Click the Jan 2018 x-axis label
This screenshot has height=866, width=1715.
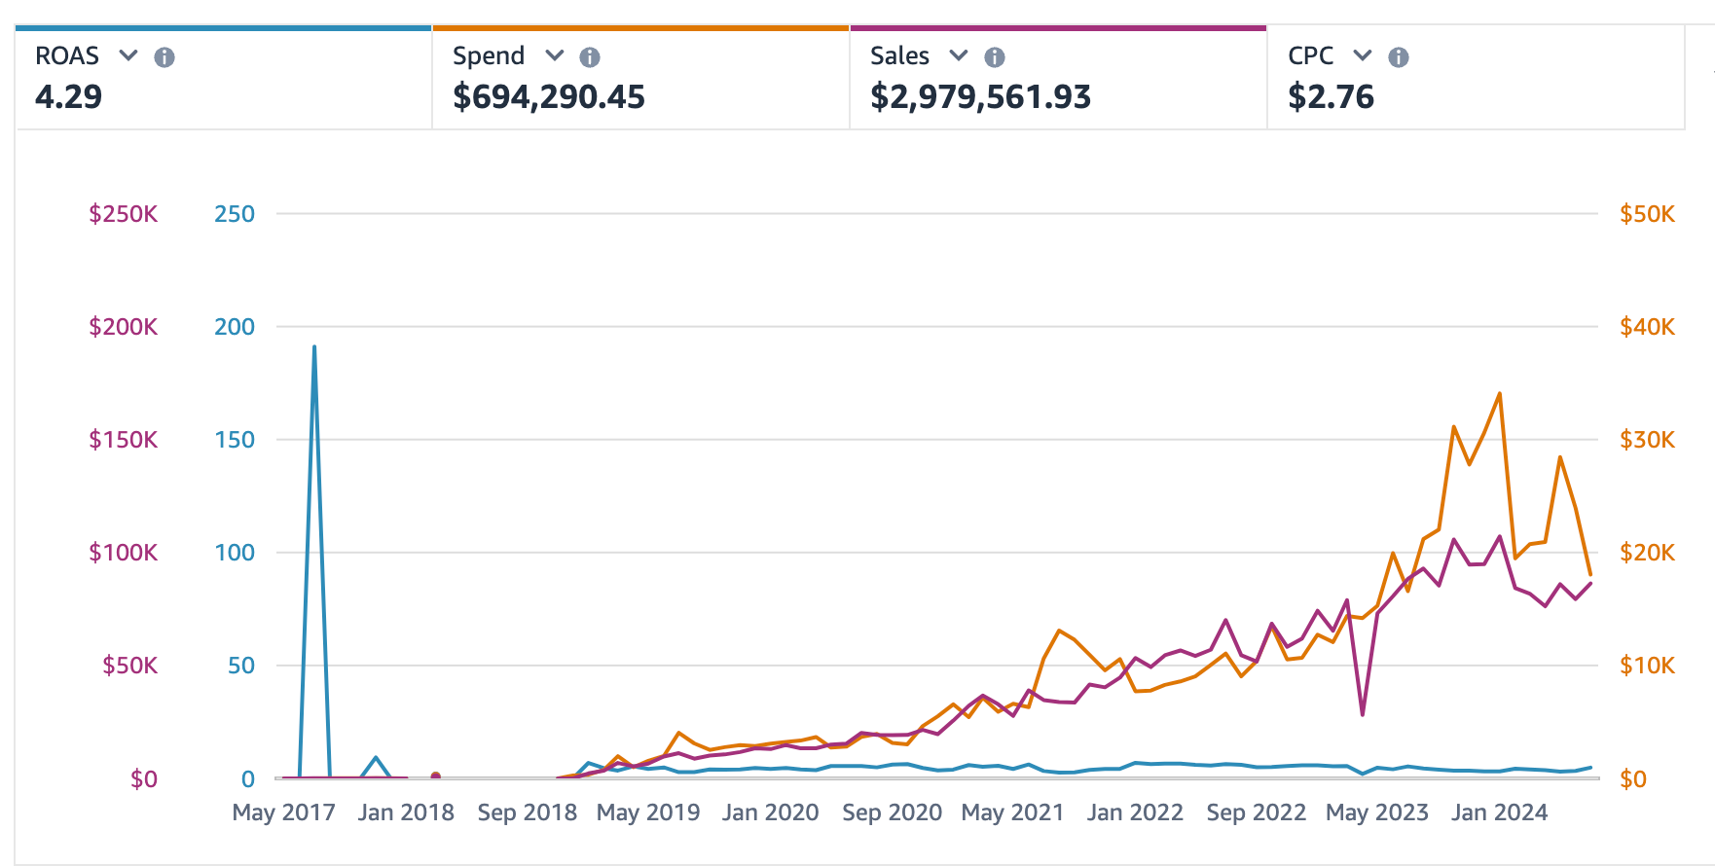406,812
